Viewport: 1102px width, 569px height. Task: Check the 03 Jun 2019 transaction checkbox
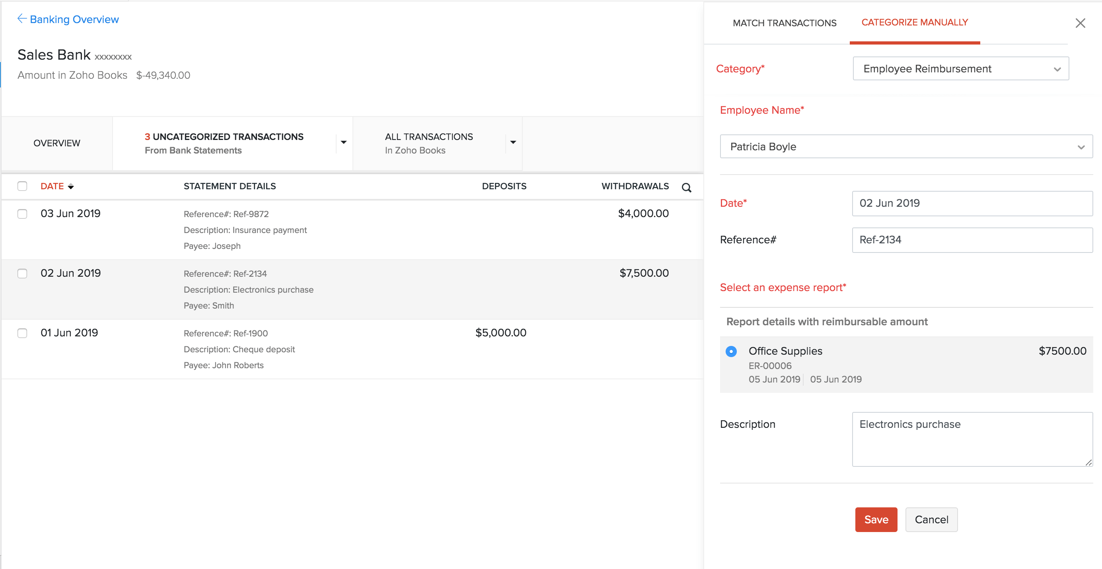[22, 214]
